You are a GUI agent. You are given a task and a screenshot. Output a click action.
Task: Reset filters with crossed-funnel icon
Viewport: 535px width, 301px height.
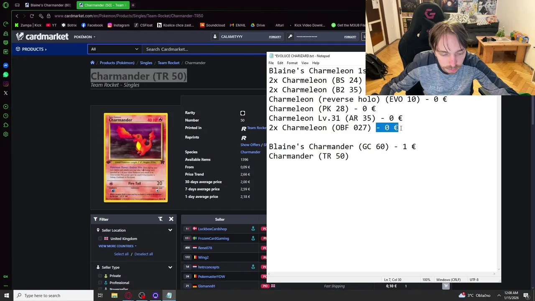tap(160, 219)
